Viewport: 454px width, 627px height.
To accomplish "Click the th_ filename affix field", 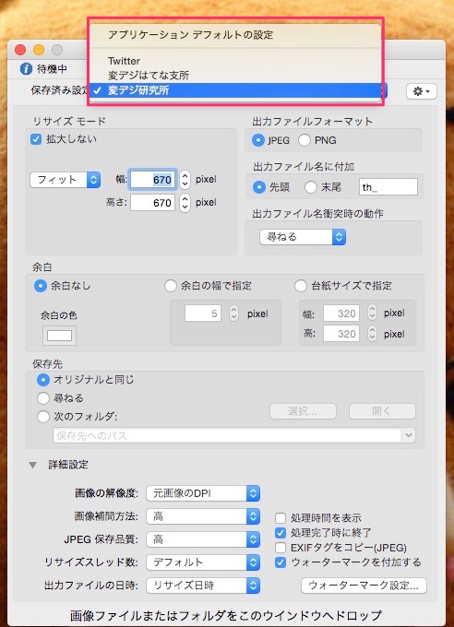I will tap(388, 187).
